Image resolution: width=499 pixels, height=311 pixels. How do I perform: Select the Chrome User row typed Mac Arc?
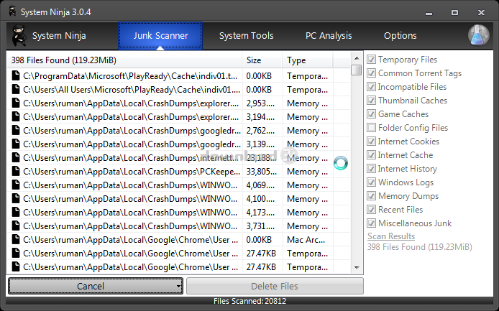coord(178,240)
